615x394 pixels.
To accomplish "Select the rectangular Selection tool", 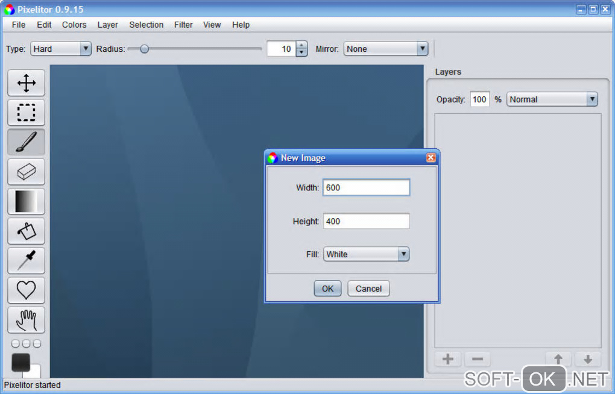I will pyautogui.click(x=27, y=113).
